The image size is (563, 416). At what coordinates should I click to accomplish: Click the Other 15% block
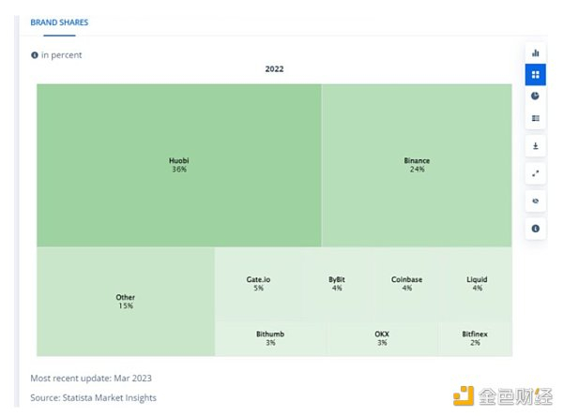coord(126,302)
